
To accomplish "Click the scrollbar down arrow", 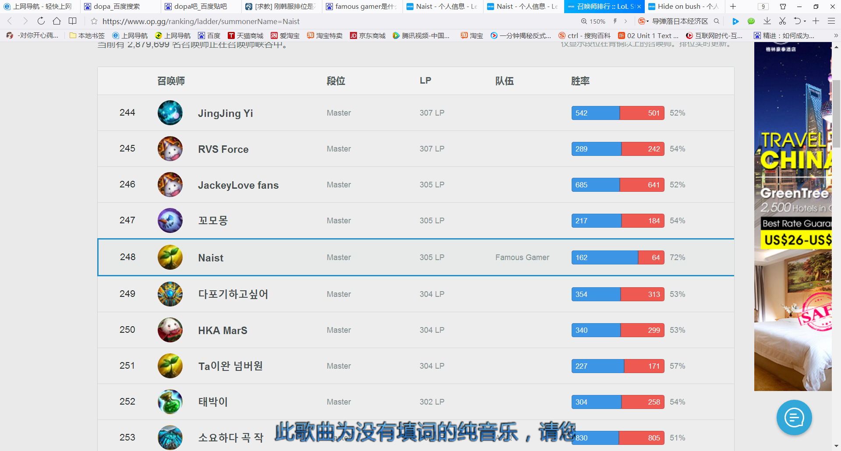I will (836, 446).
